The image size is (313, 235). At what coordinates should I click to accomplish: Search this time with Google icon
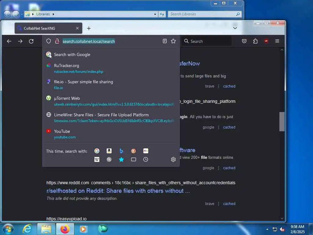tap(97, 151)
